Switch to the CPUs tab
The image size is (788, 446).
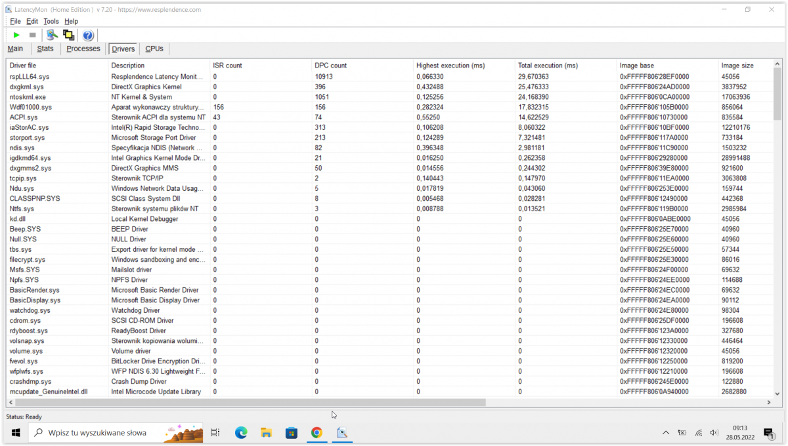coord(154,49)
